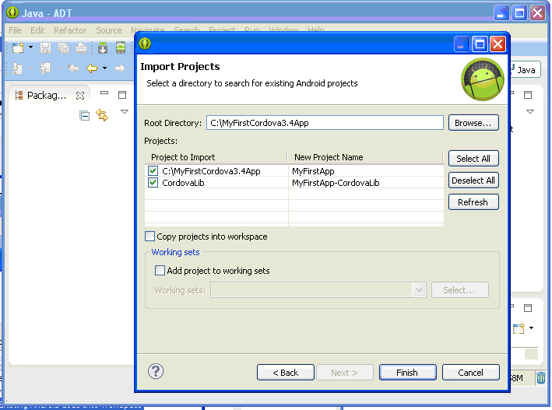The width and height of the screenshot is (552, 410).
Task: Maximize the right editor area view
Action: coord(528,95)
